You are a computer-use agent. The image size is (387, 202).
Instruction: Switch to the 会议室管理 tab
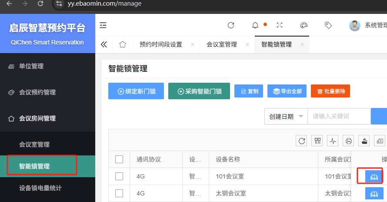pos(221,44)
